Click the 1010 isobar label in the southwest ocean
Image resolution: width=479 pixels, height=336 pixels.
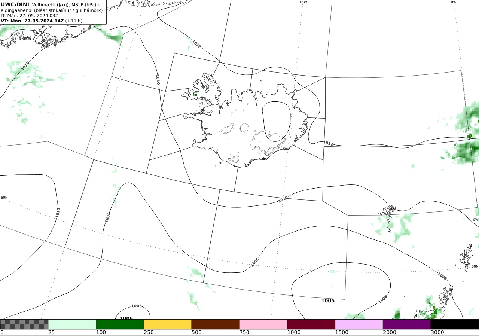point(58,213)
